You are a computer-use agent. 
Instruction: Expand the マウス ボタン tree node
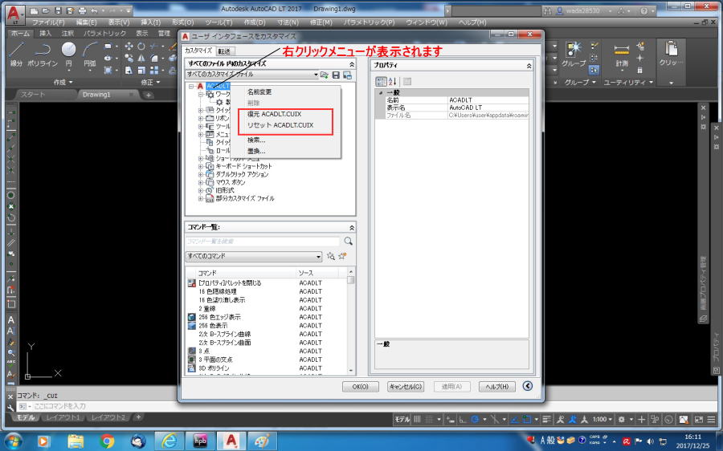click(201, 182)
